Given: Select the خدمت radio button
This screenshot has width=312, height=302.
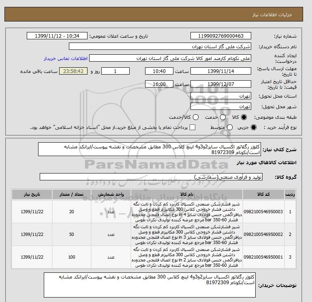Looking at the screenshot, I should [x=223, y=117].
